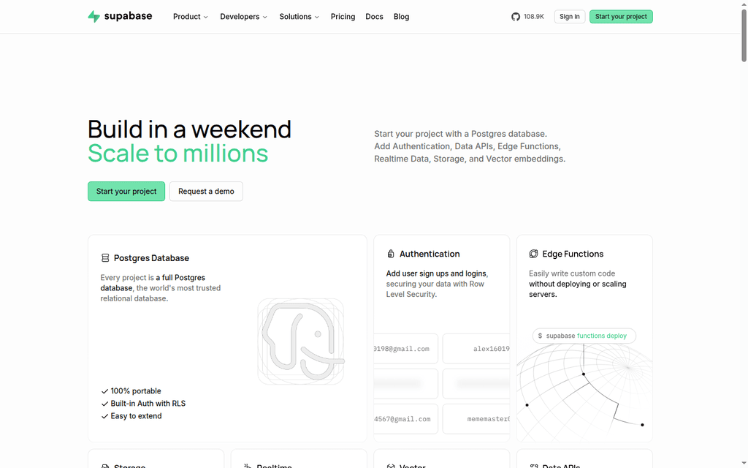Click the 'Scale to millions' heading
Image resolution: width=748 pixels, height=468 pixels.
178,154
